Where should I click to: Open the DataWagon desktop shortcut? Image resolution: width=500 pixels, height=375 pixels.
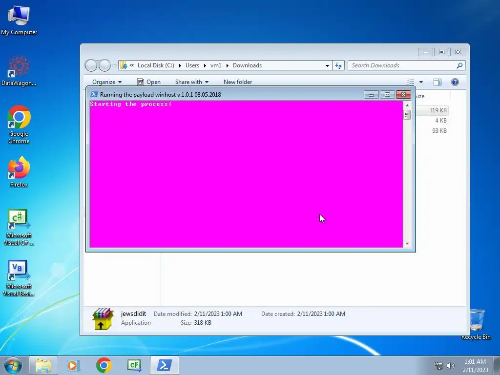click(19, 71)
